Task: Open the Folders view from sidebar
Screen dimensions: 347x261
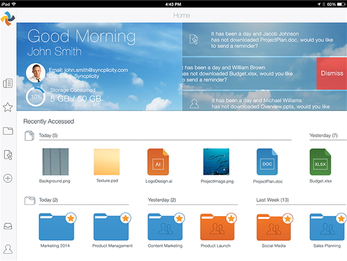Action: [x=8, y=131]
